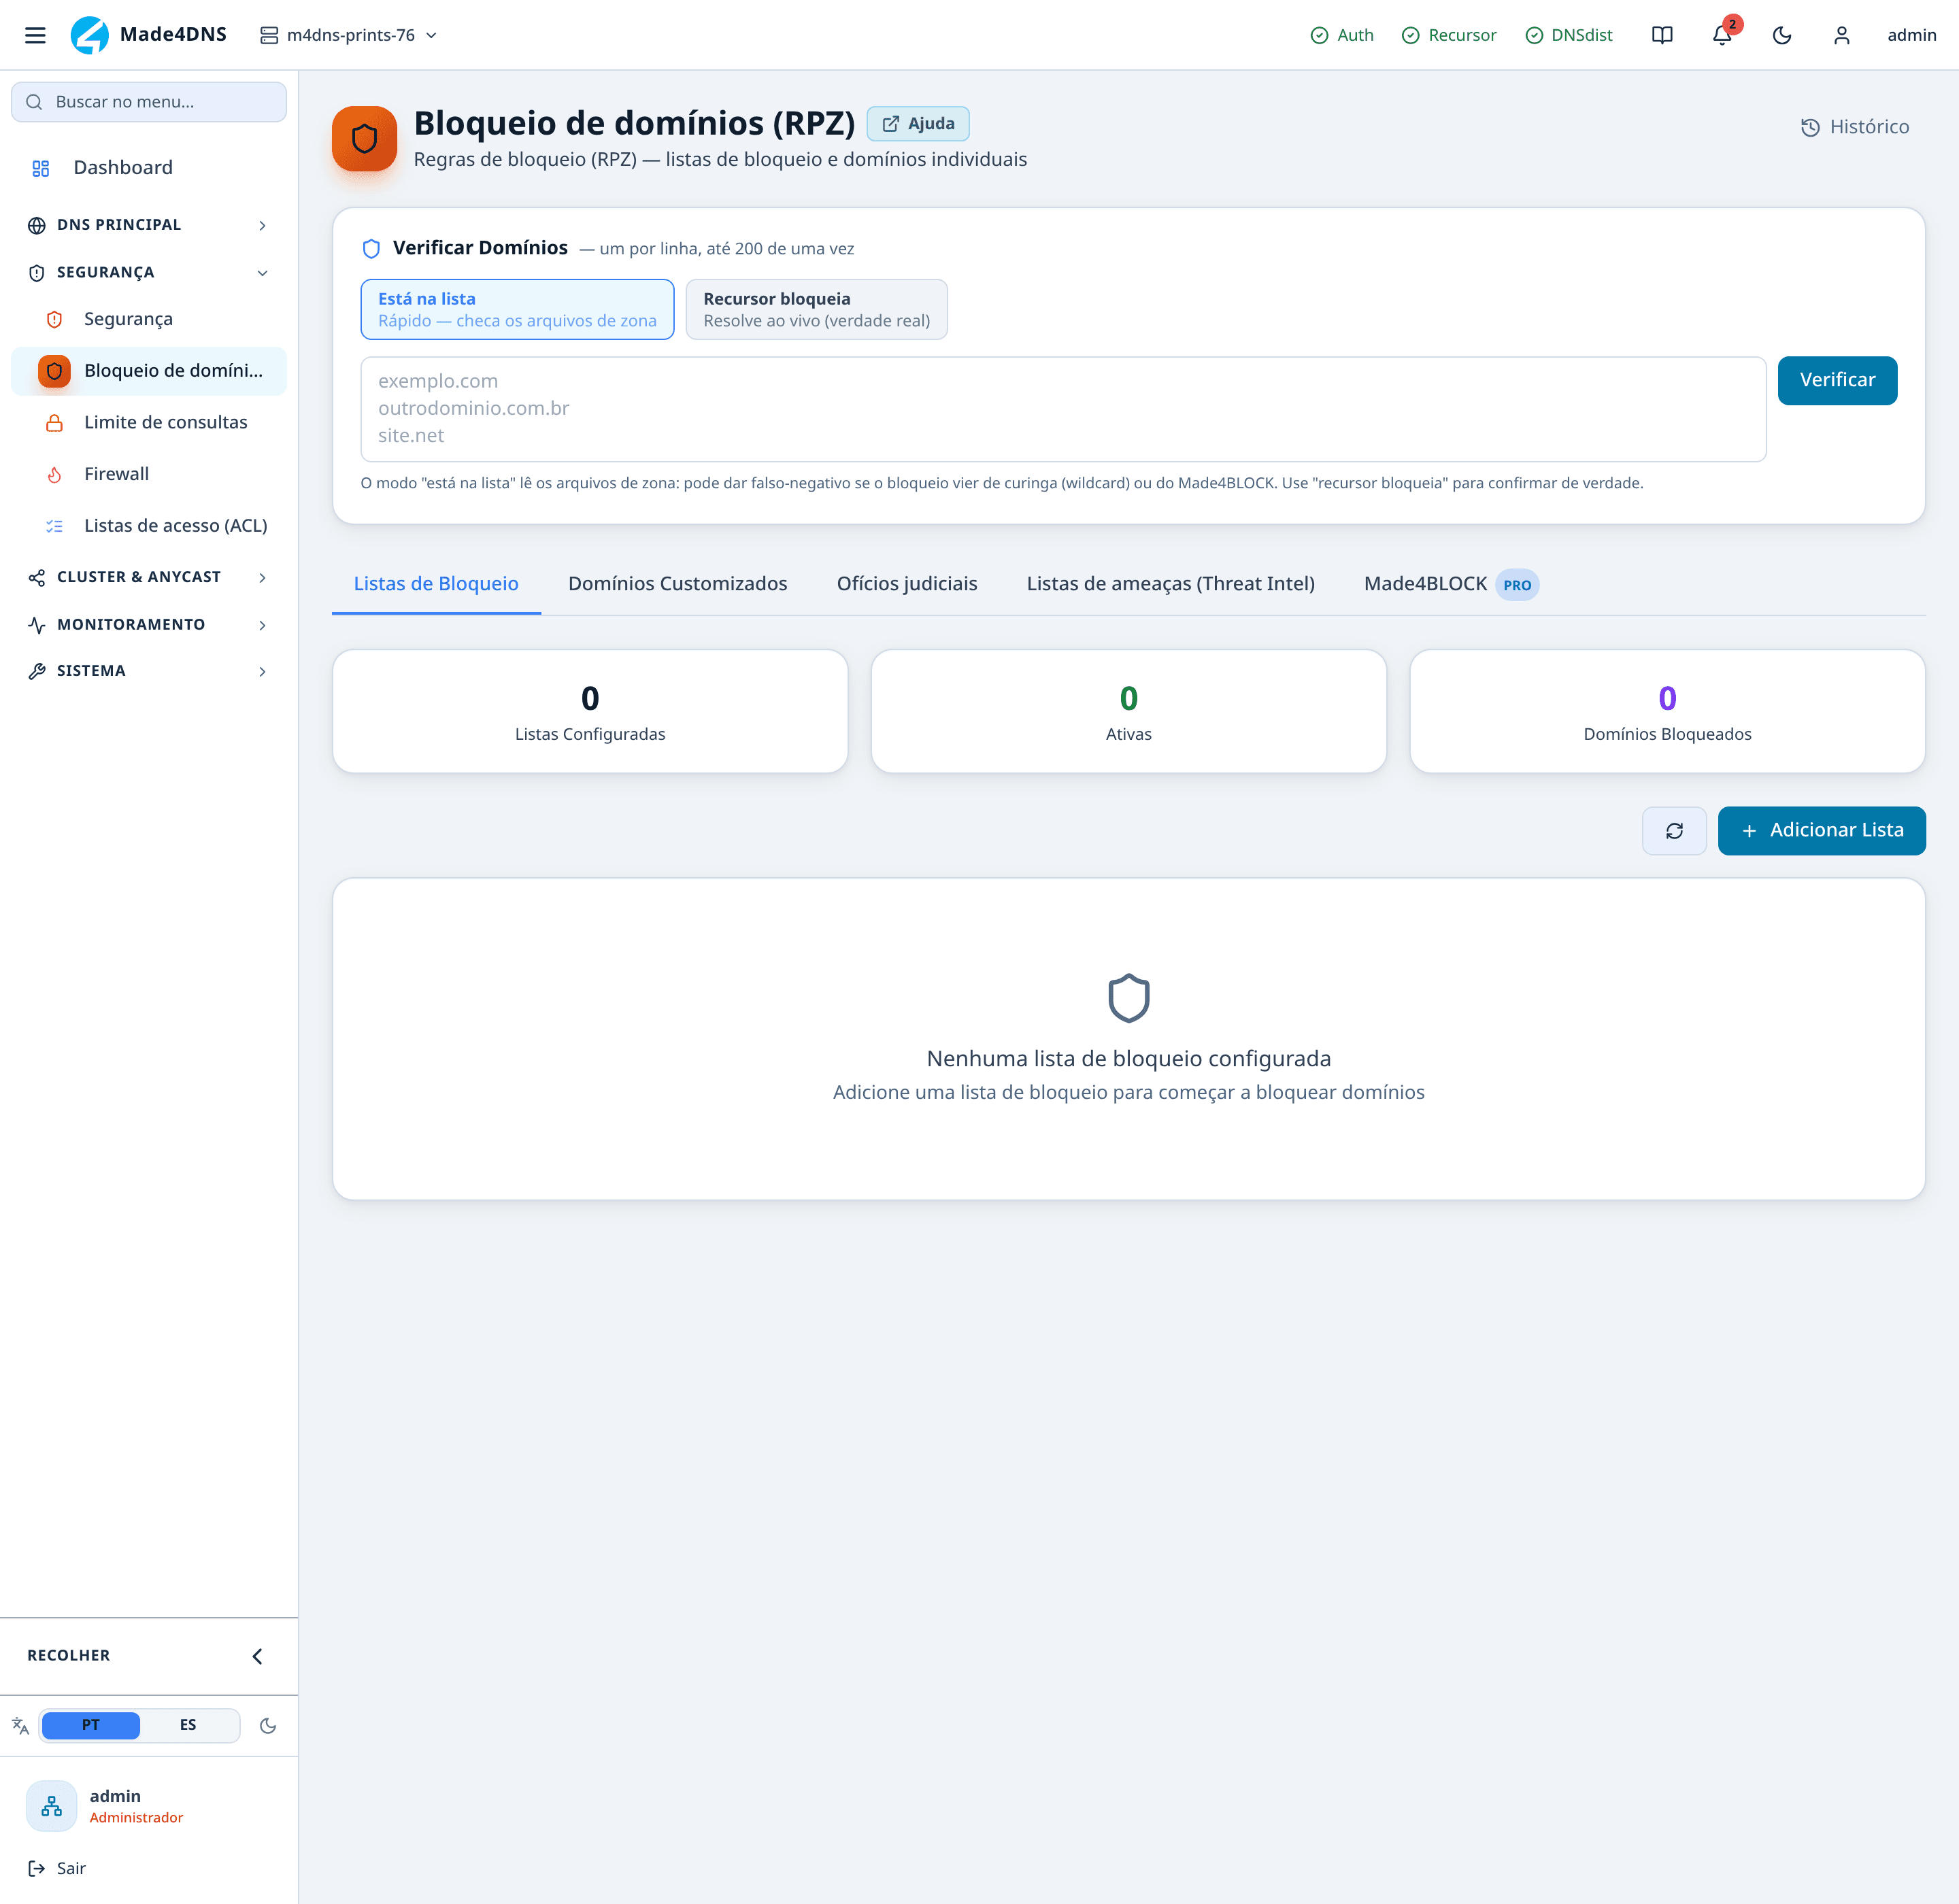Click the Auth status indicator

coord(1341,35)
